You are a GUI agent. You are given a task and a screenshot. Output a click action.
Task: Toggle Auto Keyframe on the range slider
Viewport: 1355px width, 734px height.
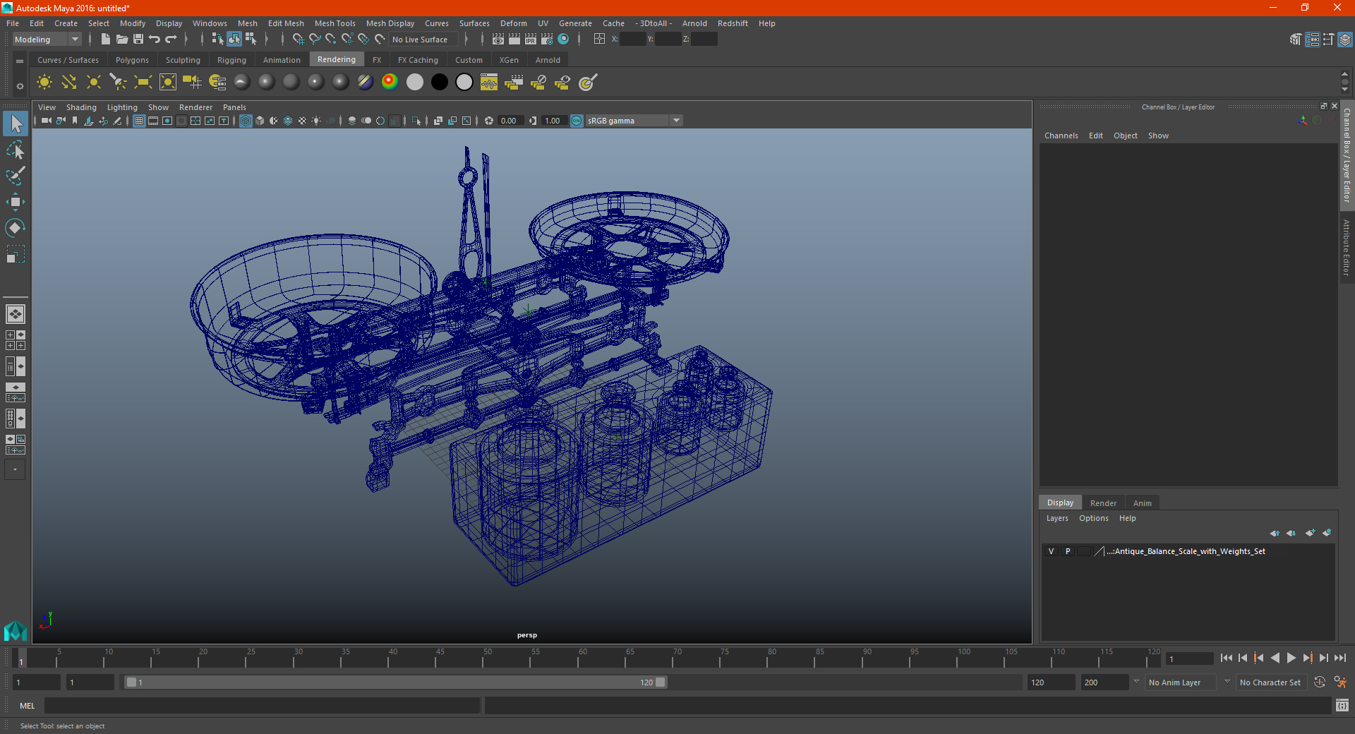pyautogui.click(x=1320, y=682)
